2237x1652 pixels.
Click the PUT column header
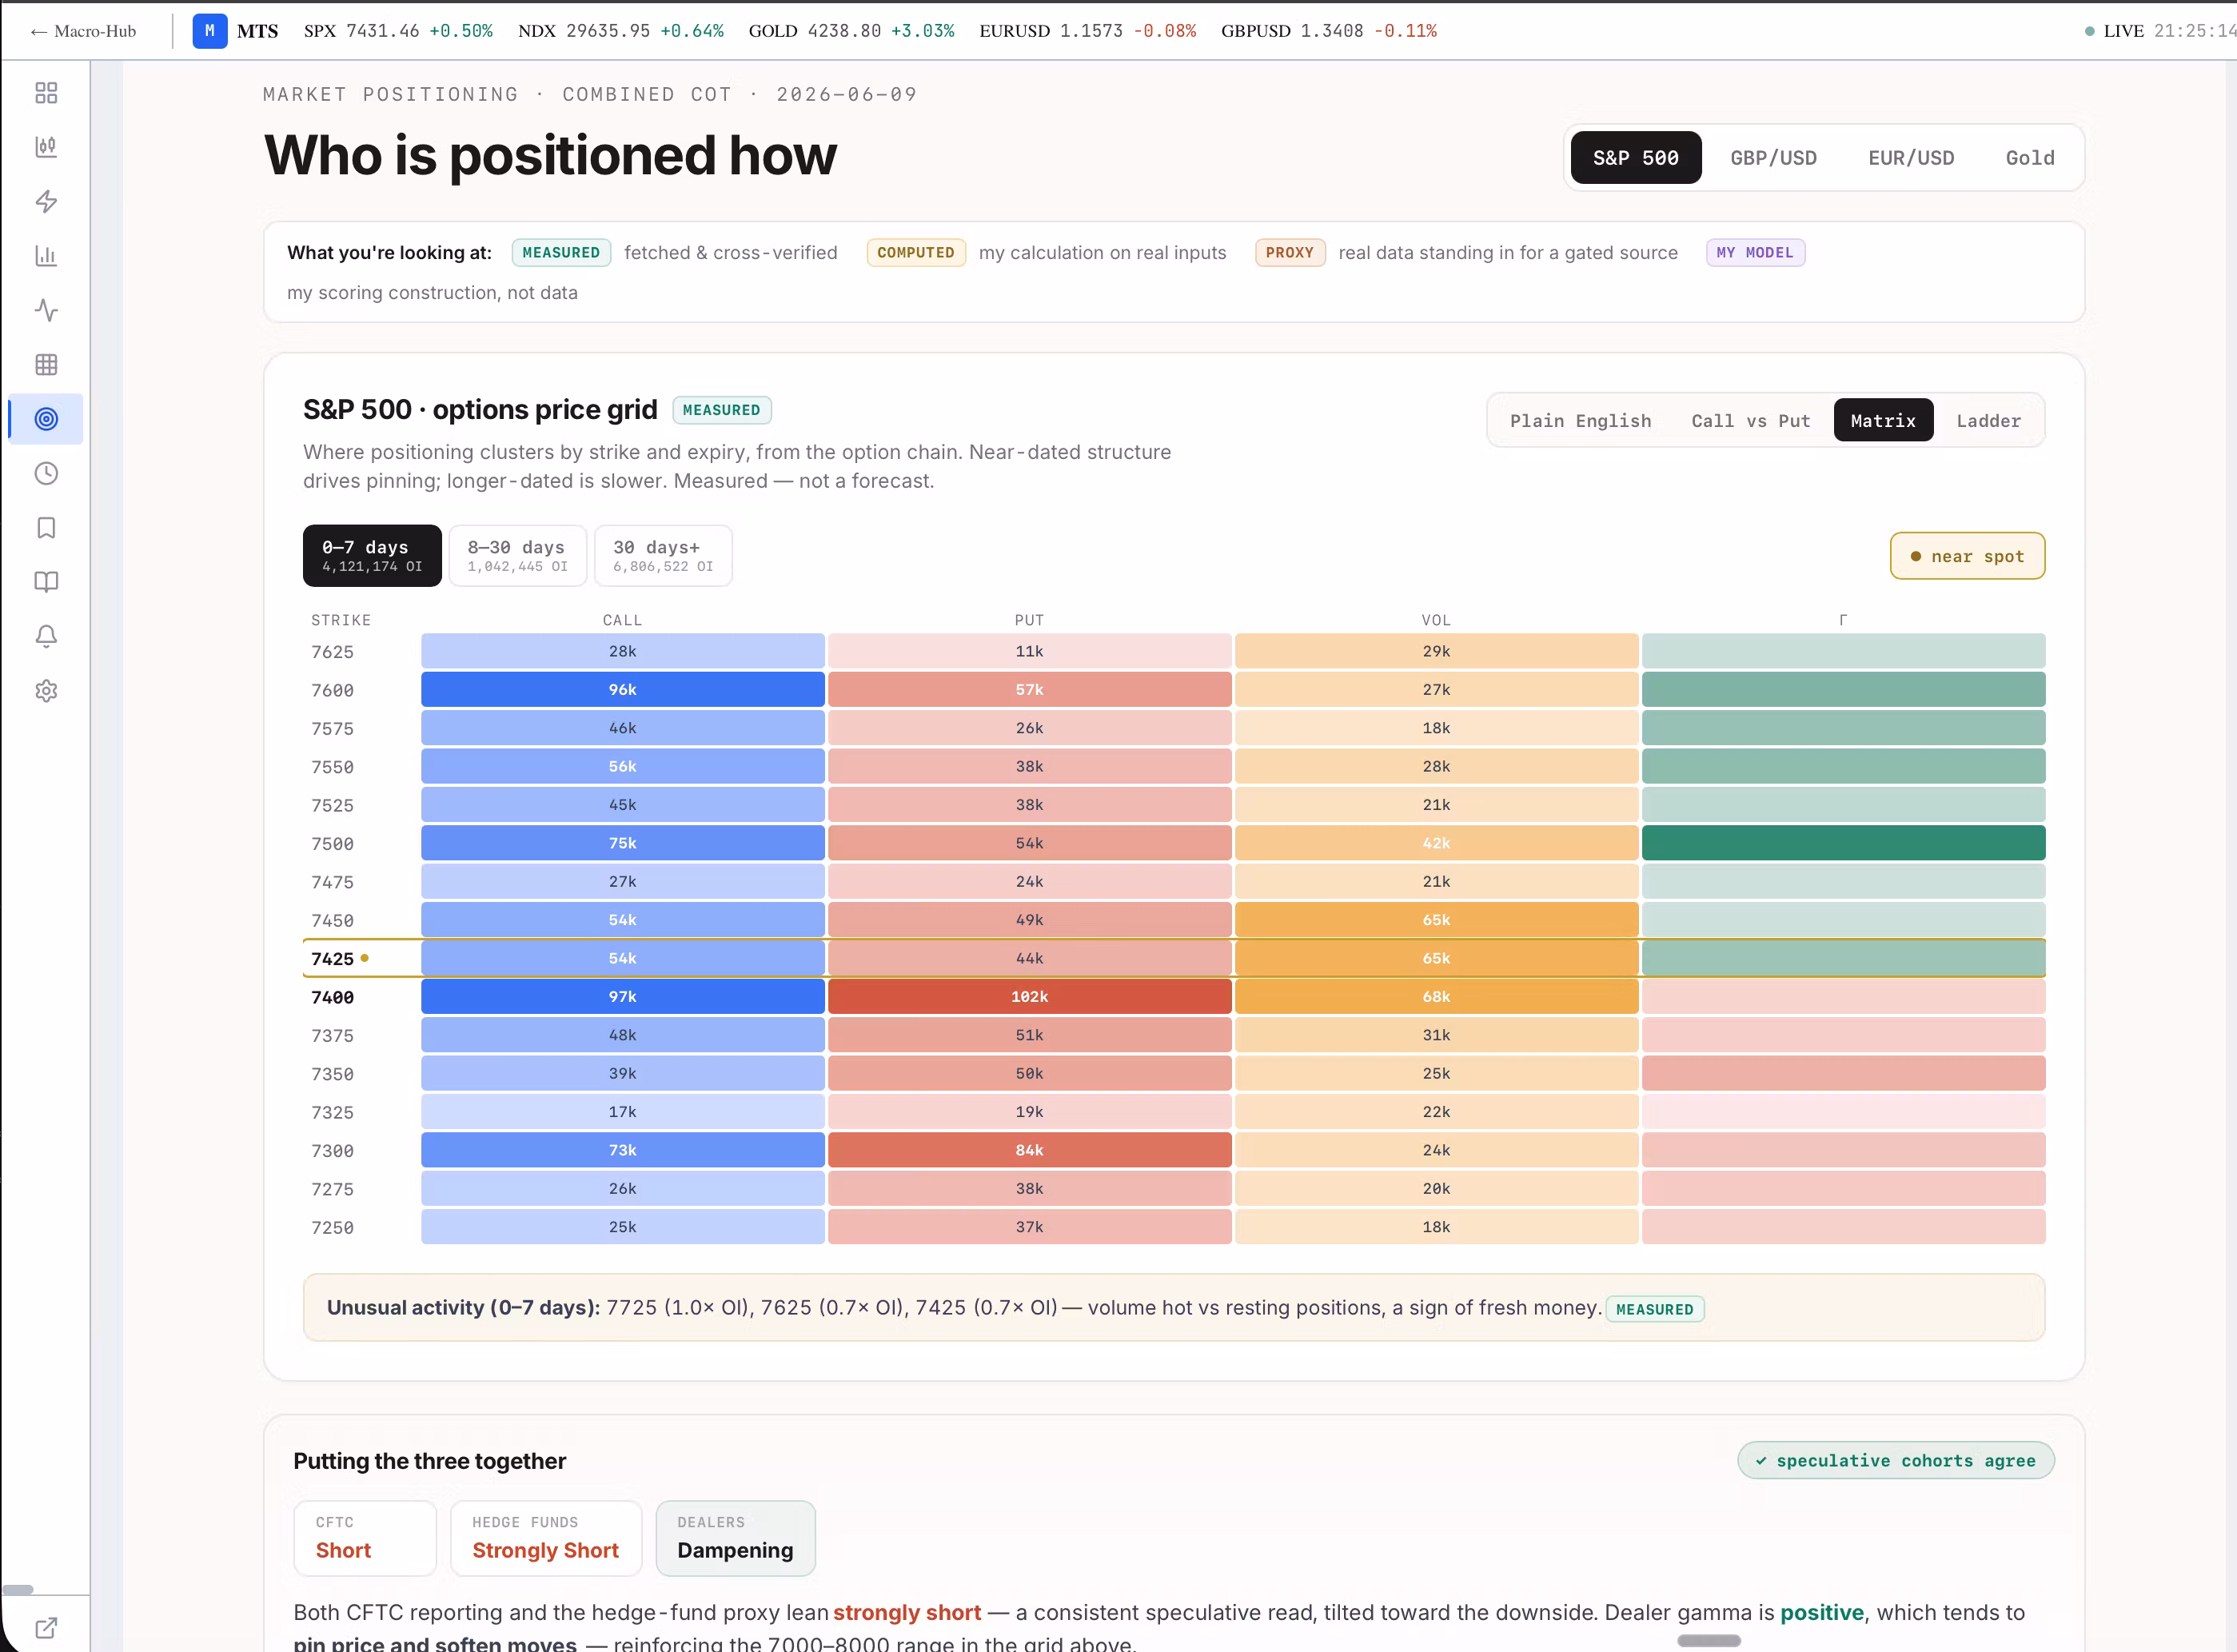point(1029,620)
